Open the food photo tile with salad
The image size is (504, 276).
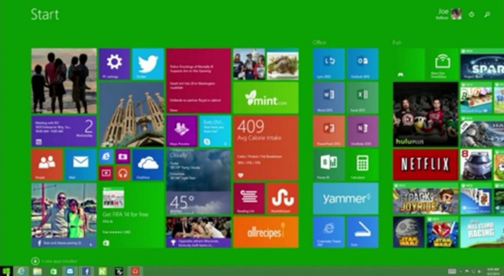[283, 64]
